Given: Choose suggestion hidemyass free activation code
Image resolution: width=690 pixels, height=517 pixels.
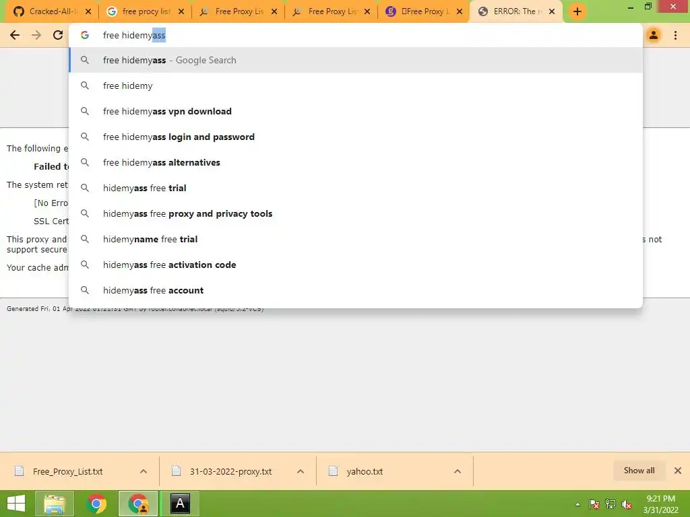Looking at the screenshot, I should (356, 265).
